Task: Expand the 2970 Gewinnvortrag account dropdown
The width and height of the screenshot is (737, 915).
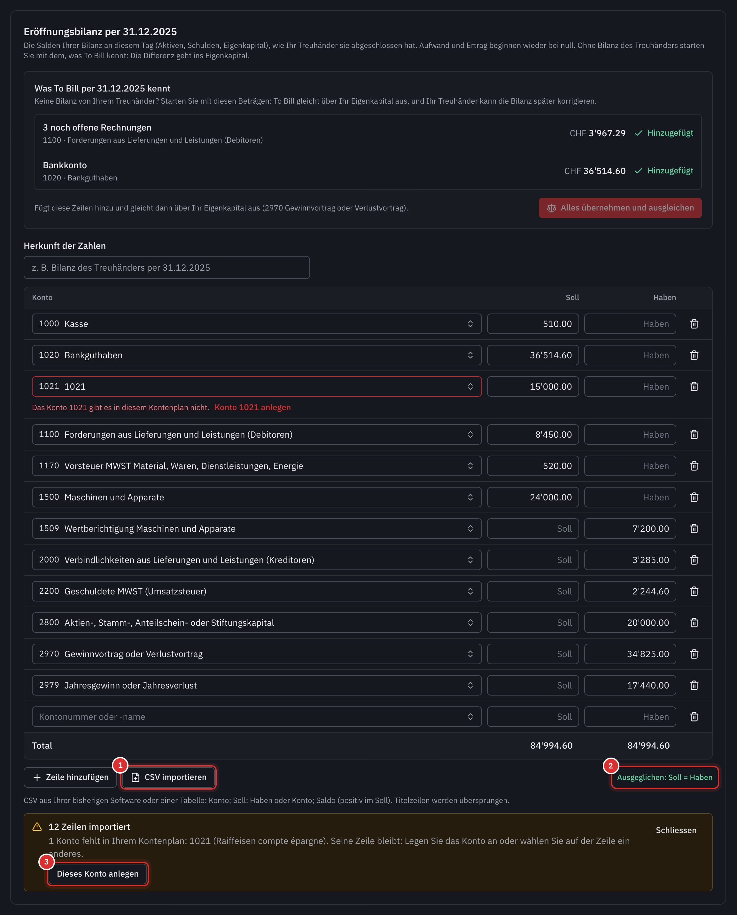Action: 256,654
